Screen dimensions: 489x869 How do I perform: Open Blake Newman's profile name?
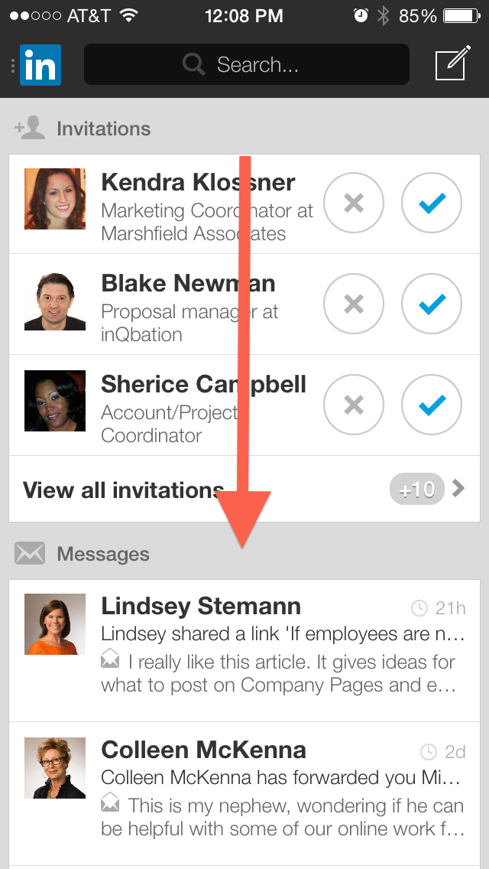point(188,284)
